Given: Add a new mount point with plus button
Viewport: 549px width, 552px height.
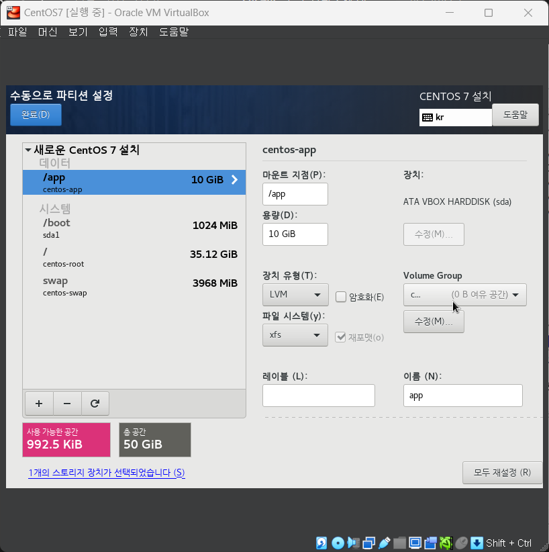Looking at the screenshot, I should 39,404.
